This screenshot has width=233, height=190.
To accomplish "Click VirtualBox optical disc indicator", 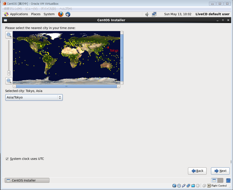I will click(179, 186).
